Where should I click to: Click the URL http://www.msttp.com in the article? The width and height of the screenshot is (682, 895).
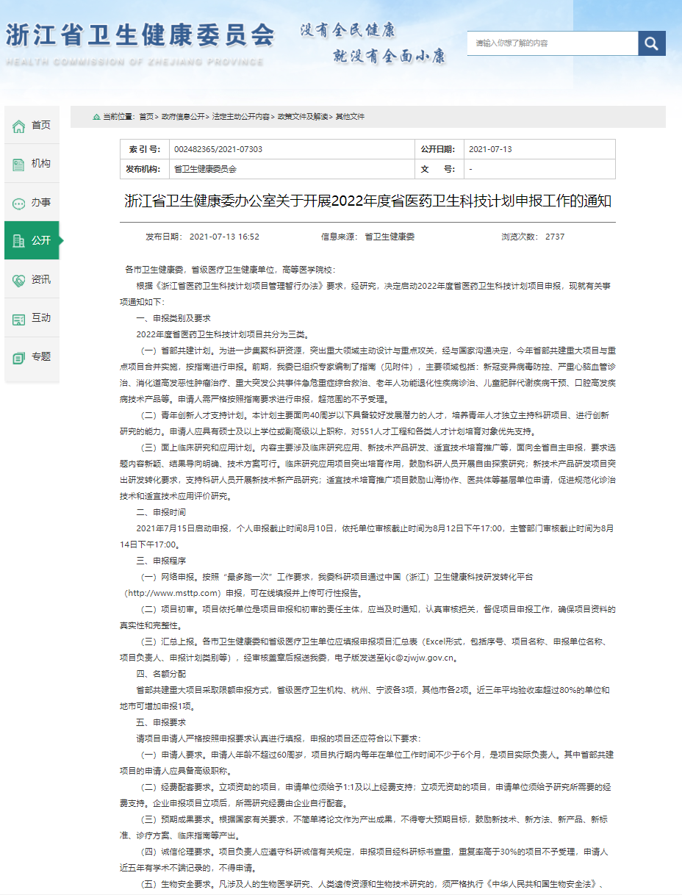173,593
